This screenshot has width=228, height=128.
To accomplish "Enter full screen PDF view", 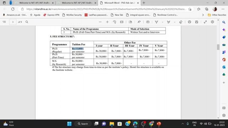I will (205, 22).
